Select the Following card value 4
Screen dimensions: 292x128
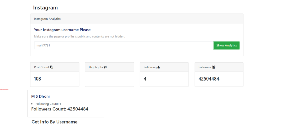pyautogui.click(x=145, y=79)
